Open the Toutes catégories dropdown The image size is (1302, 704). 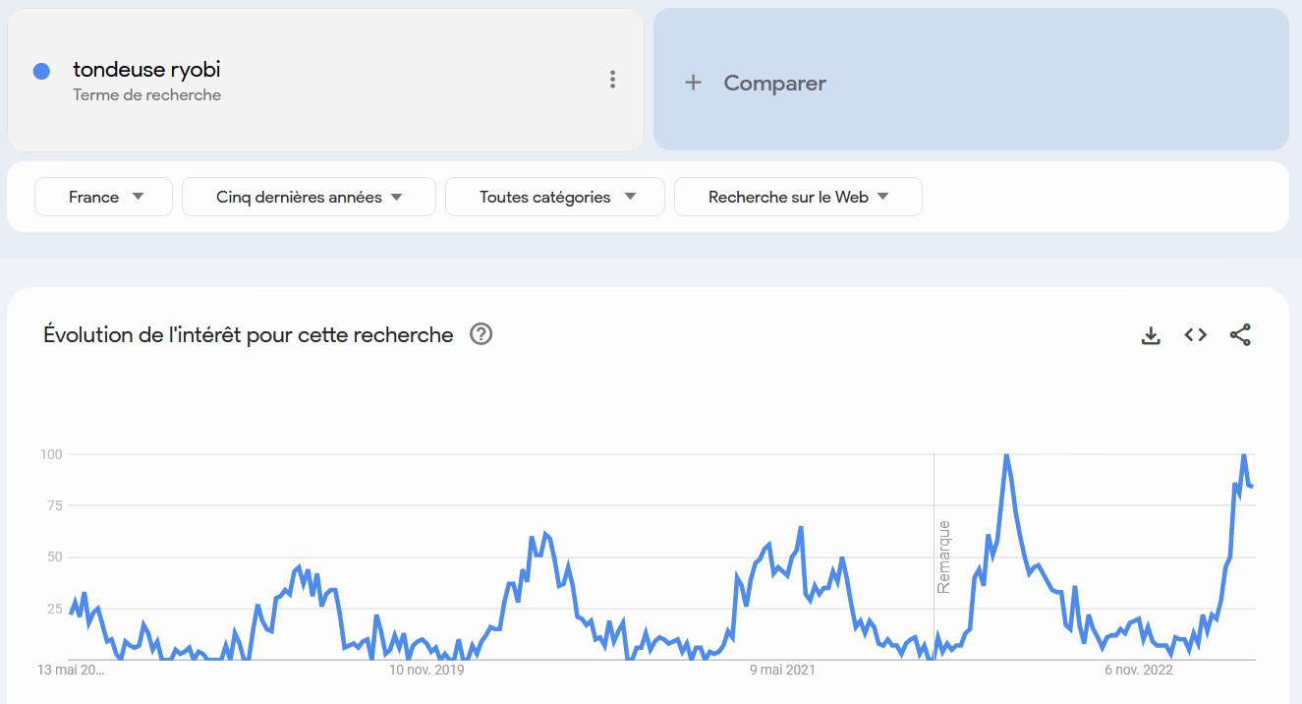554,196
